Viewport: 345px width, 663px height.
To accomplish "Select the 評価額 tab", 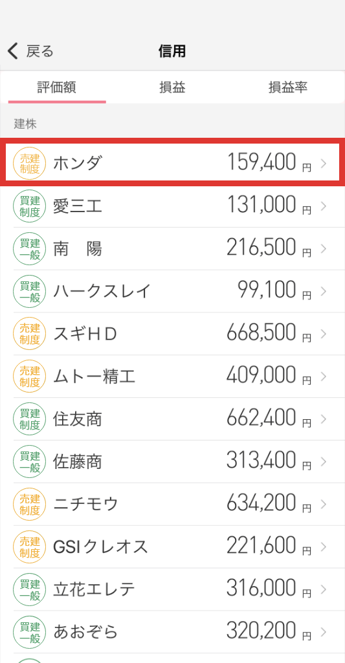I will [57, 87].
